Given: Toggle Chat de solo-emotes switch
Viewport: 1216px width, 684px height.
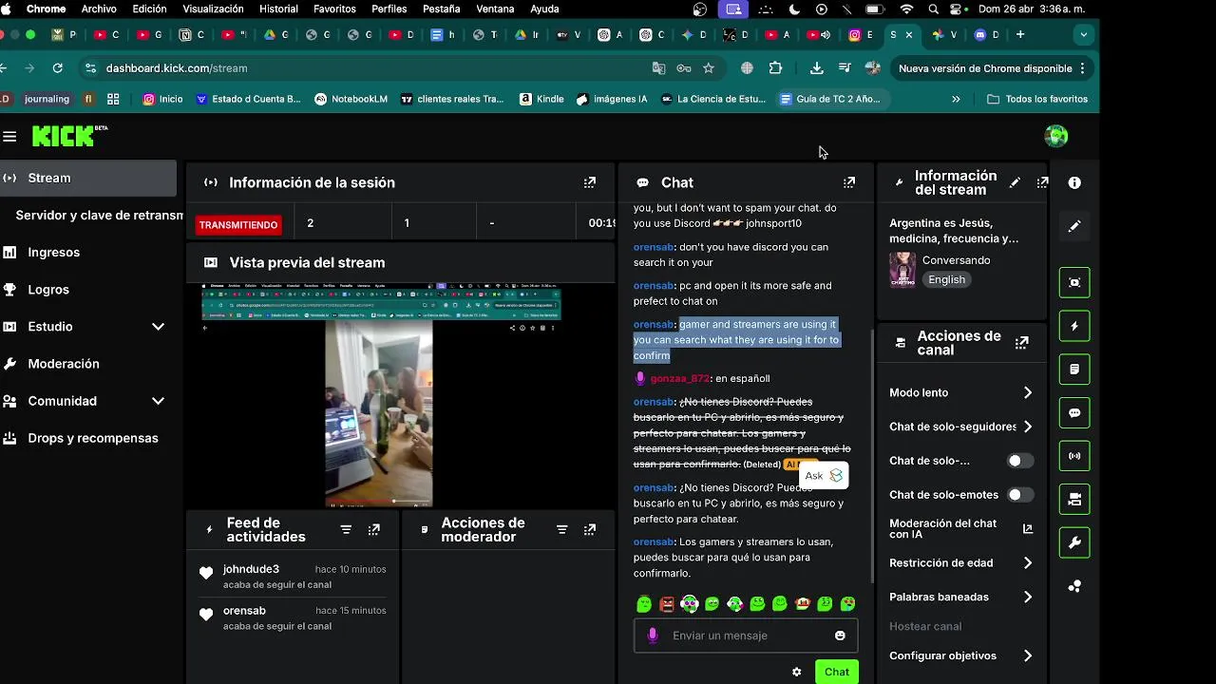Looking at the screenshot, I should (1020, 495).
